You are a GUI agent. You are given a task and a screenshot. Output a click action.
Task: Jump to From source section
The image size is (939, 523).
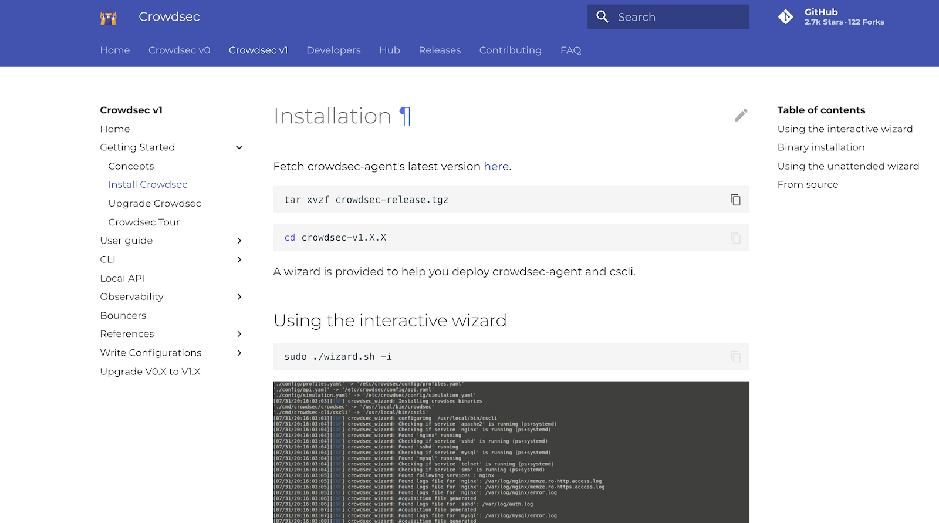pos(808,184)
